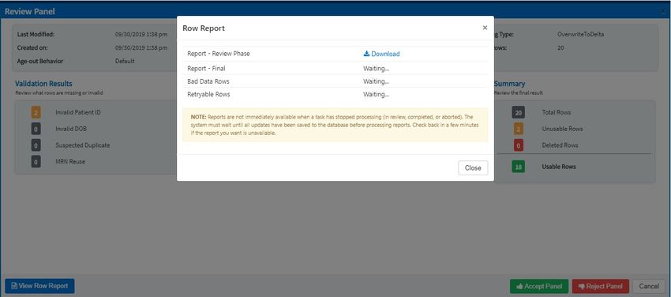Download the Review Phase report
Image resolution: width=671 pixels, height=297 pixels.
381,54
